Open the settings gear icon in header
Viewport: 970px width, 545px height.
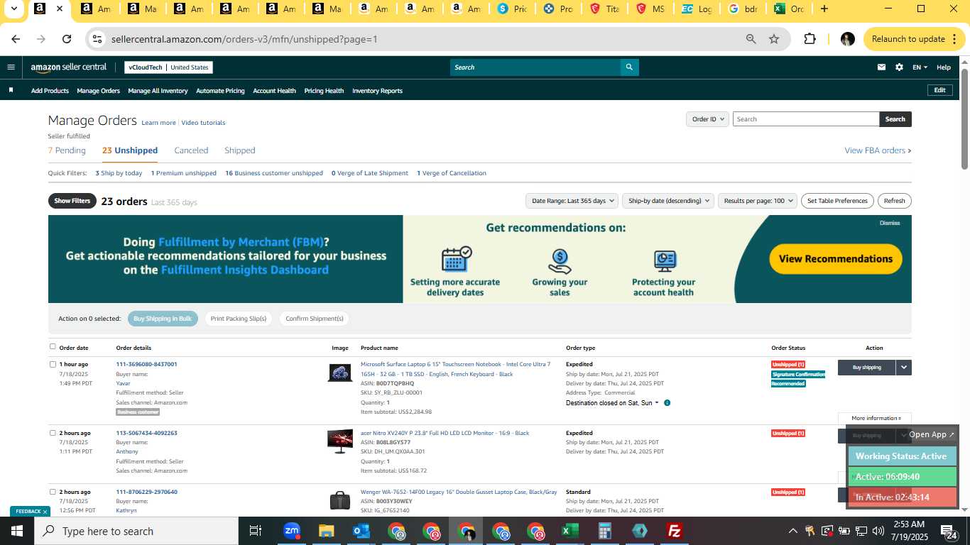pyautogui.click(x=899, y=67)
